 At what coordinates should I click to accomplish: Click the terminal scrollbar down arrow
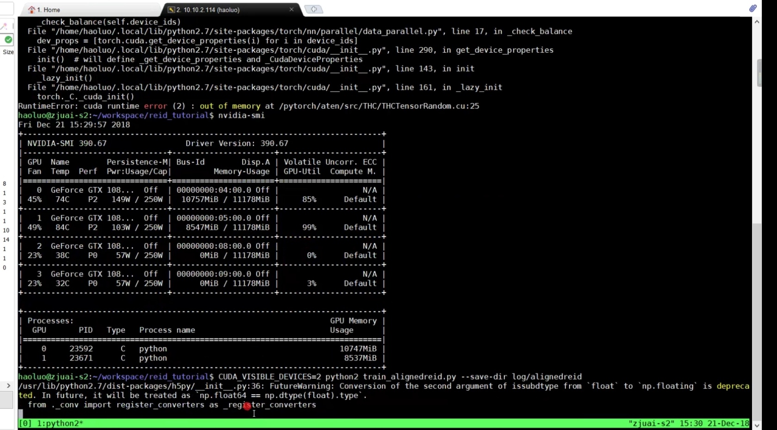757,425
